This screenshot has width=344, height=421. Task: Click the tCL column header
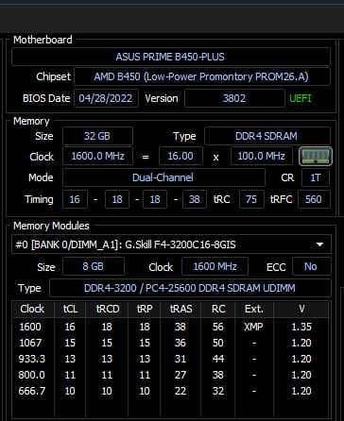pos(70,309)
